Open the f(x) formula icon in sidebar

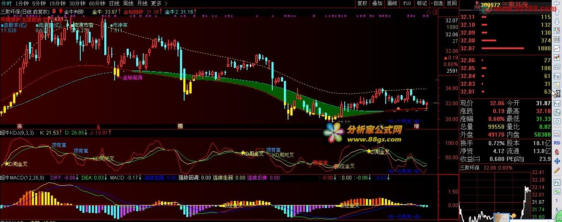[557, 113]
